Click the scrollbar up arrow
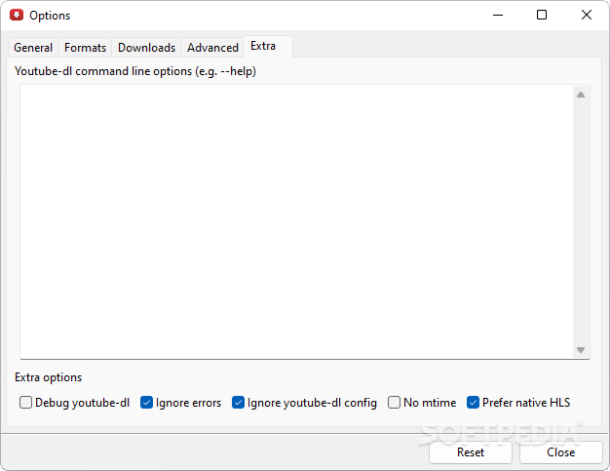Screen dimensions: 610x471 (581, 95)
